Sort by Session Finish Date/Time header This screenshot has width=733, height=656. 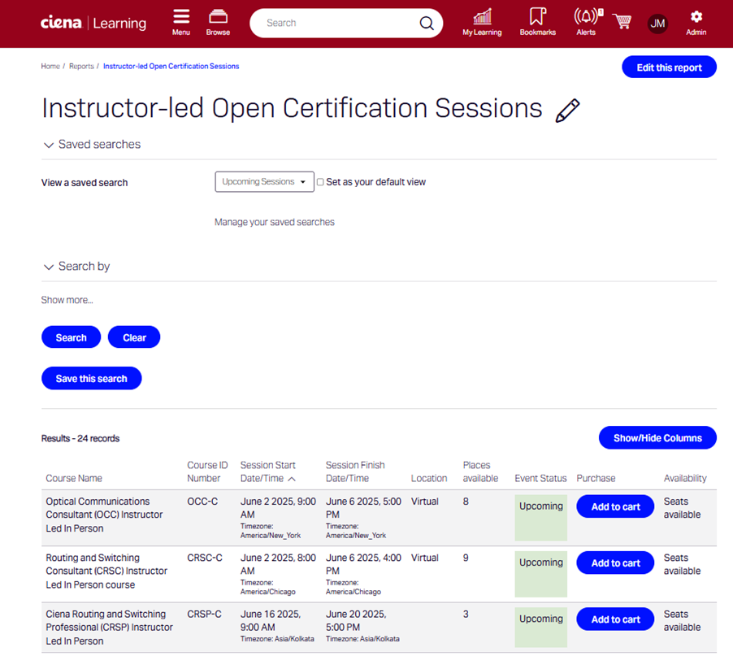click(x=355, y=471)
